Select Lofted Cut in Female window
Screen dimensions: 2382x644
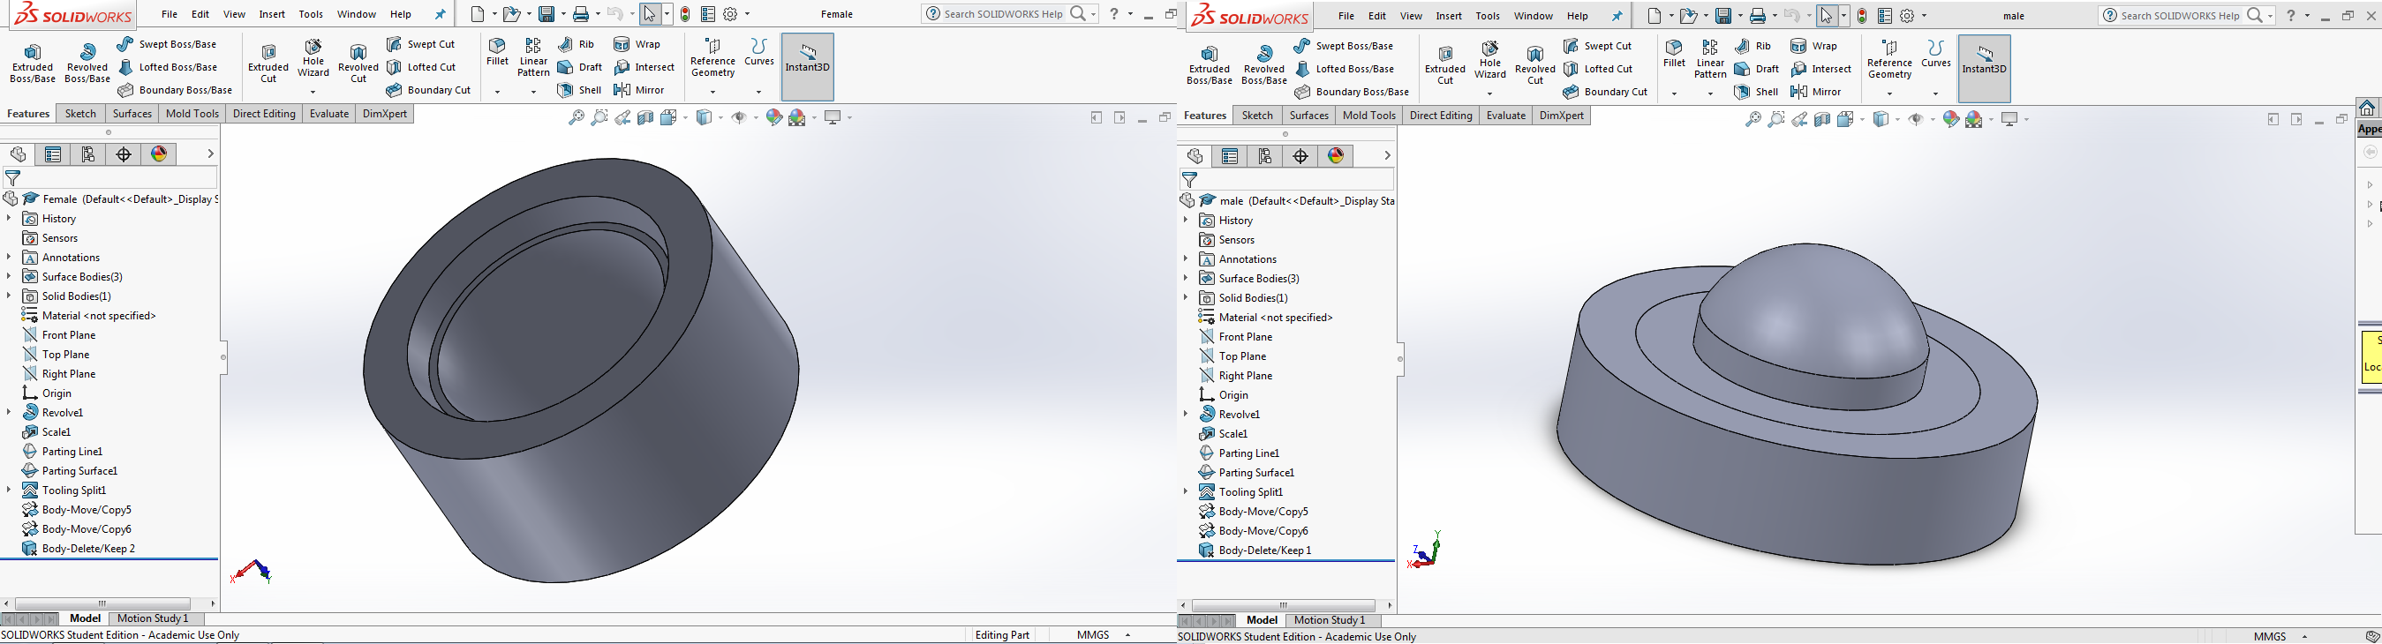(421, 67)
